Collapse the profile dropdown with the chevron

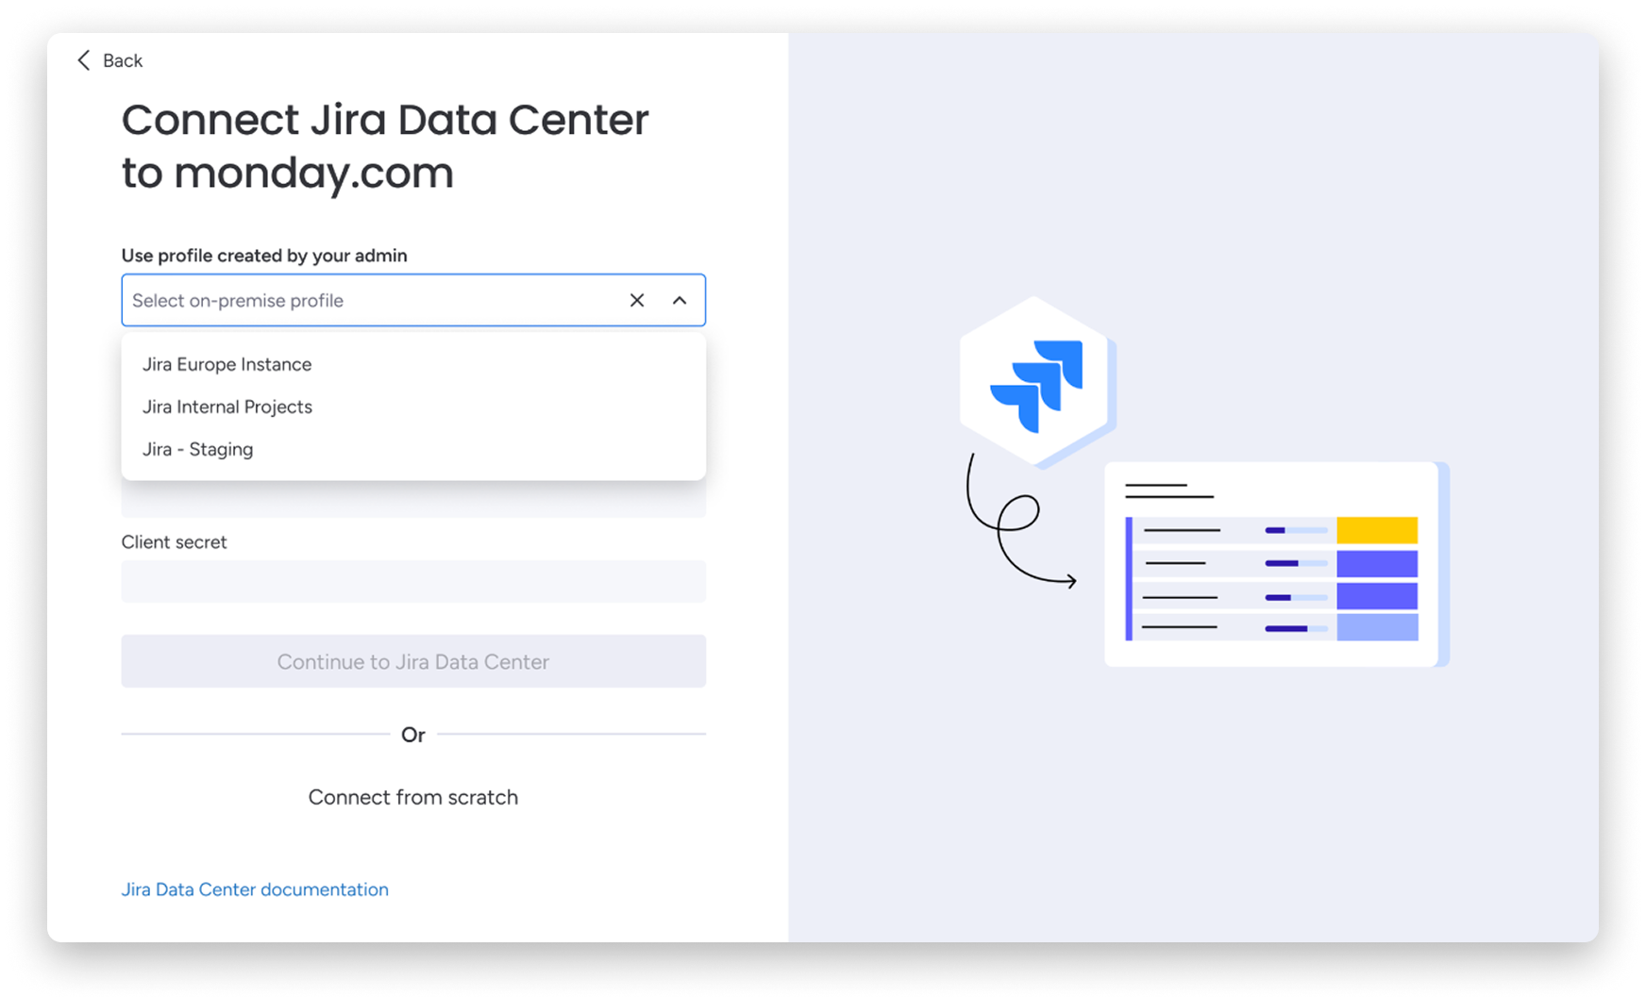click(680, 300)
